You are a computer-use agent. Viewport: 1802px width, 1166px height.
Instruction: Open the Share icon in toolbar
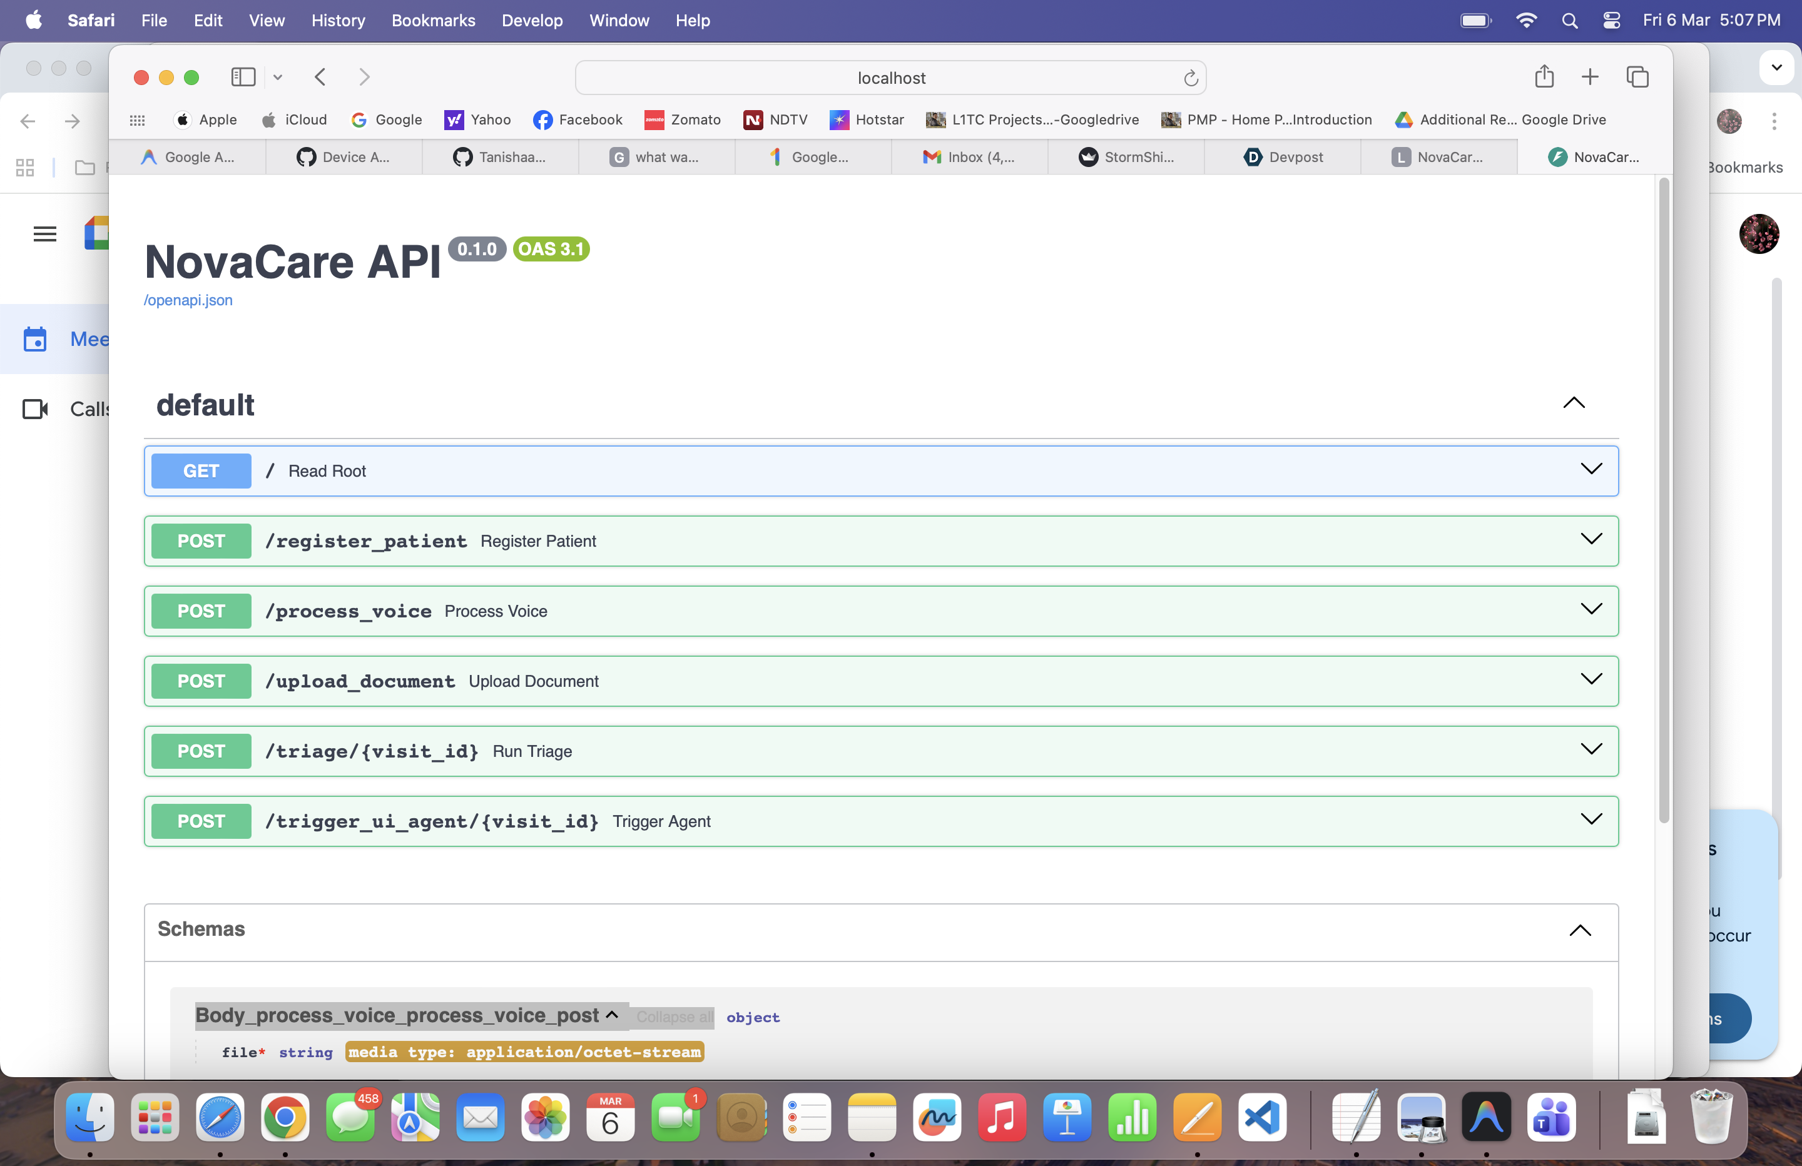click(x=1544, y=77)
